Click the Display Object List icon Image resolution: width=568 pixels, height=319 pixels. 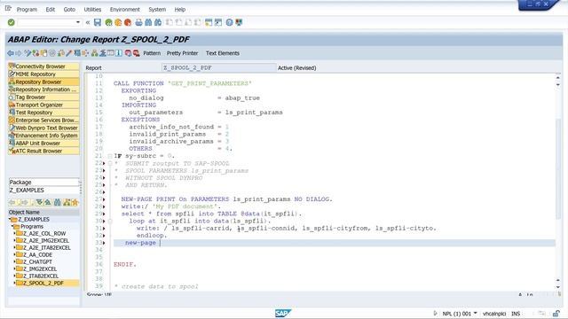coord(95,53)
